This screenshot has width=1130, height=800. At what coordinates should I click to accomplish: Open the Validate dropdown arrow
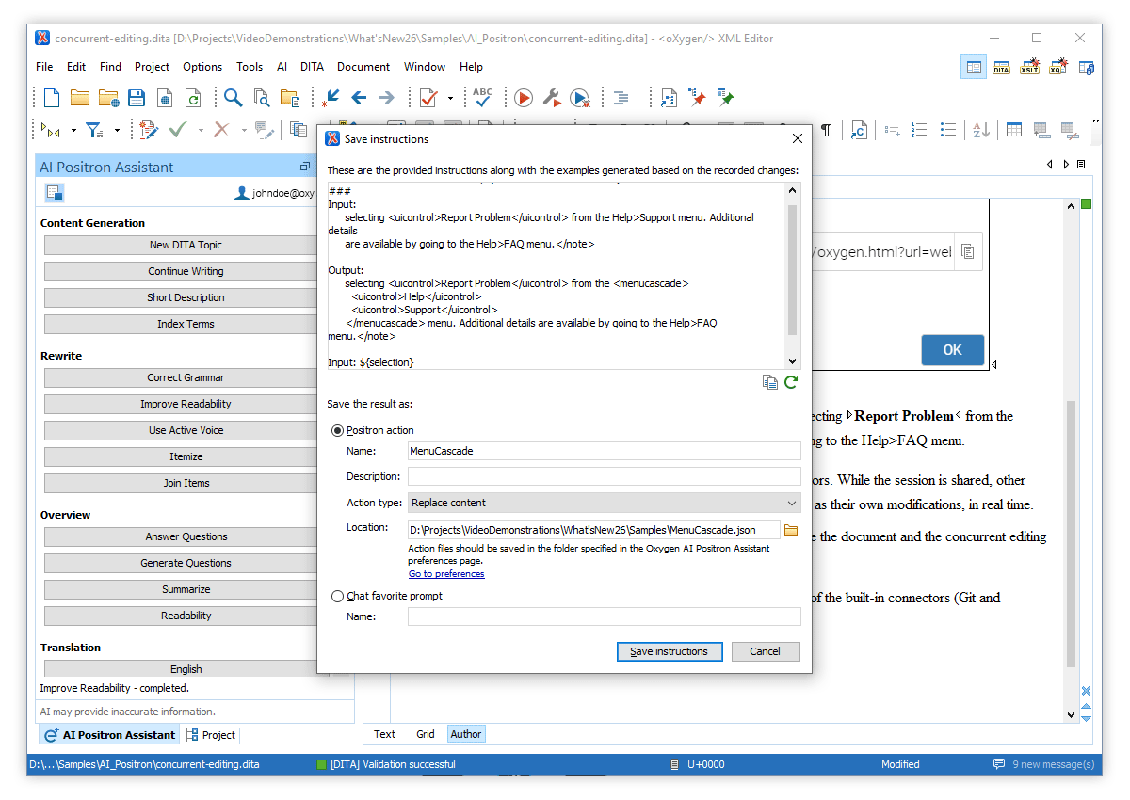click(x=450, y=98)
